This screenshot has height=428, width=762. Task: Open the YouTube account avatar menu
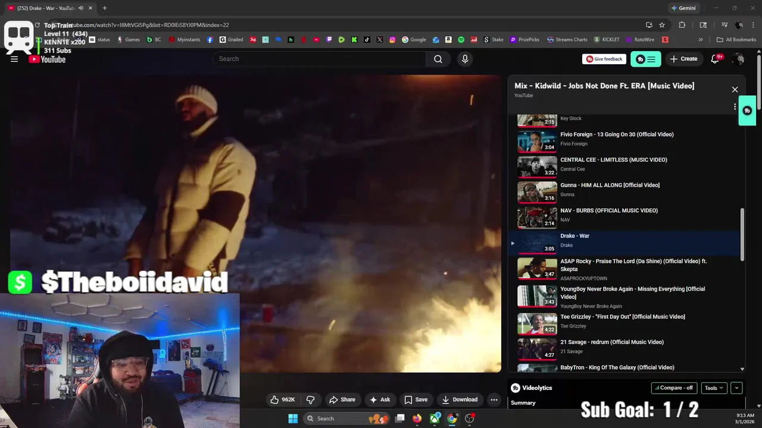pos(738,59)
